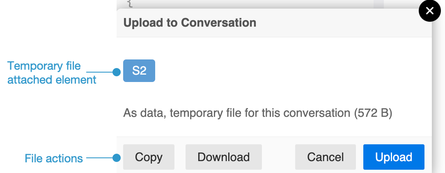
Task: Select the S2 attached file chip
Action: tap(139, 71)
